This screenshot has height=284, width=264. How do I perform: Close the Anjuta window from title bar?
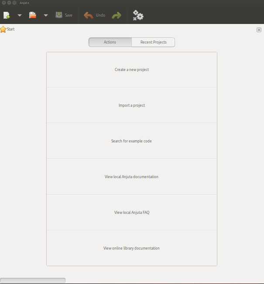pyautogui.click(x=3, y=3)
